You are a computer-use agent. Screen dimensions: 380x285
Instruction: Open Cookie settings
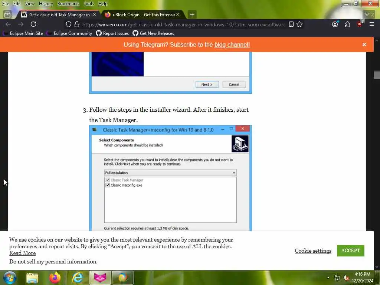(313, 251)
